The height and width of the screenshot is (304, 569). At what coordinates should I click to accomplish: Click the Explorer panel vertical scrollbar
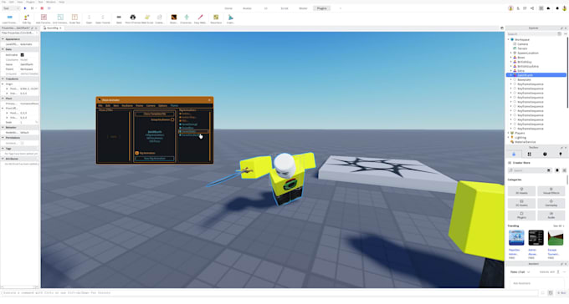567,72
